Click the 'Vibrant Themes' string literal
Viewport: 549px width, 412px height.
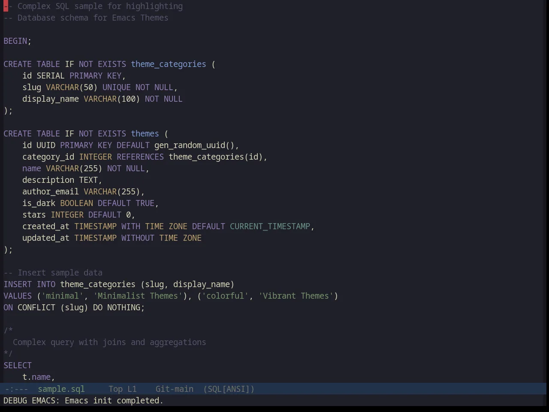click(296, 296)
